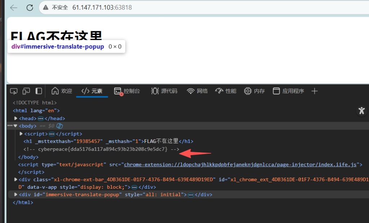
Task: Toggle the DevTools sidebar dock icon
Action: (39, 91)
